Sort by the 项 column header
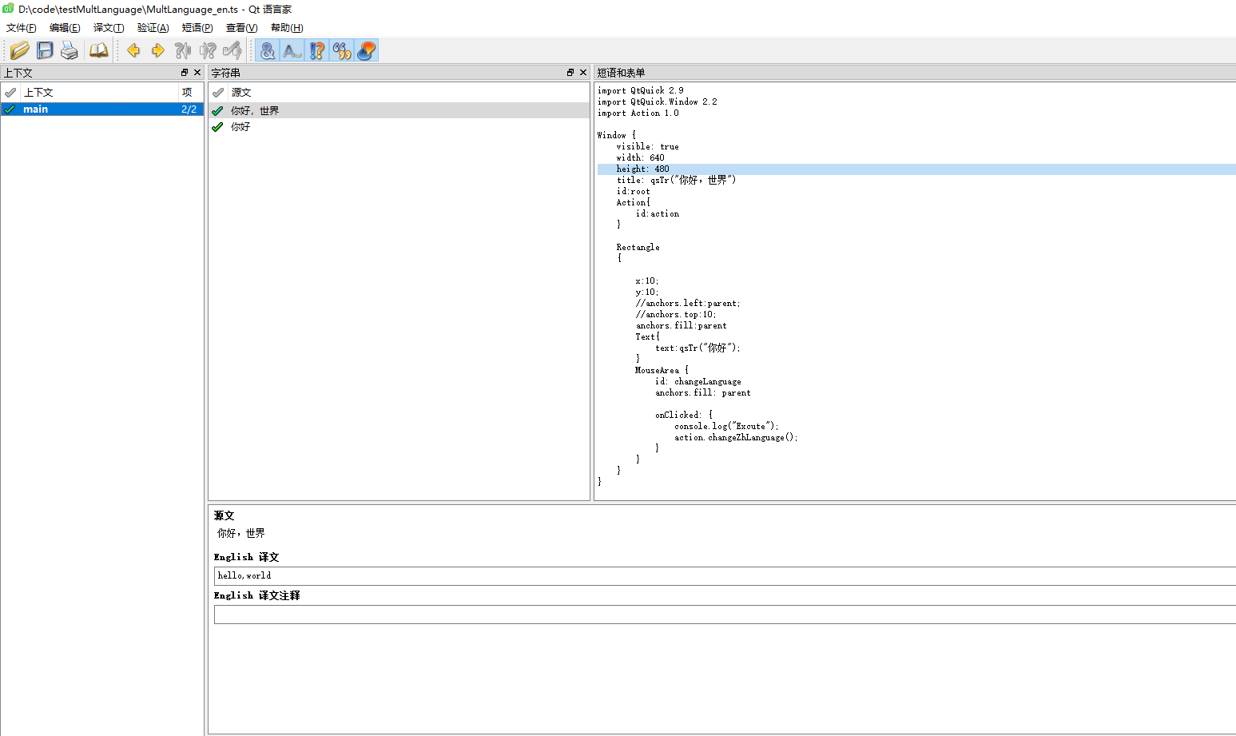Image resolution: width=1236 pixels, height=736 pixels. [x=190, y=93]
